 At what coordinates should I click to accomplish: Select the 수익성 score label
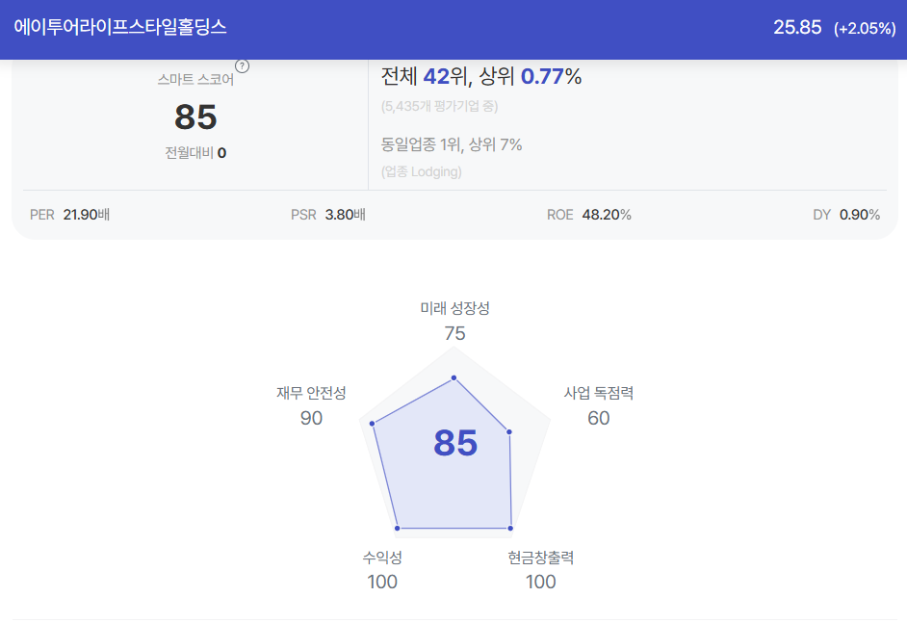382,558
